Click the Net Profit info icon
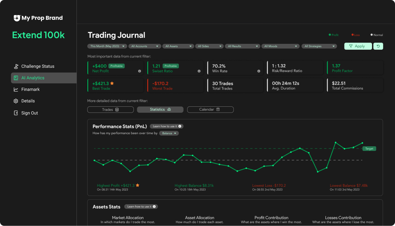The width and height of the screenshot is (395, 226). click(140, 71)
